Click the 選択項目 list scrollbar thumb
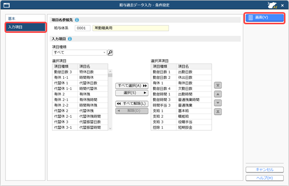 coord(110,75)
